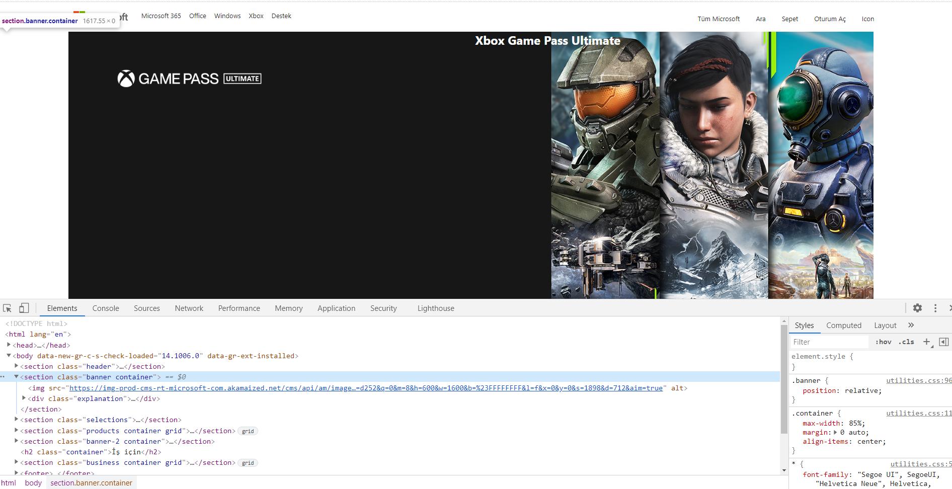Open the Sources tab

coord(147,308)
